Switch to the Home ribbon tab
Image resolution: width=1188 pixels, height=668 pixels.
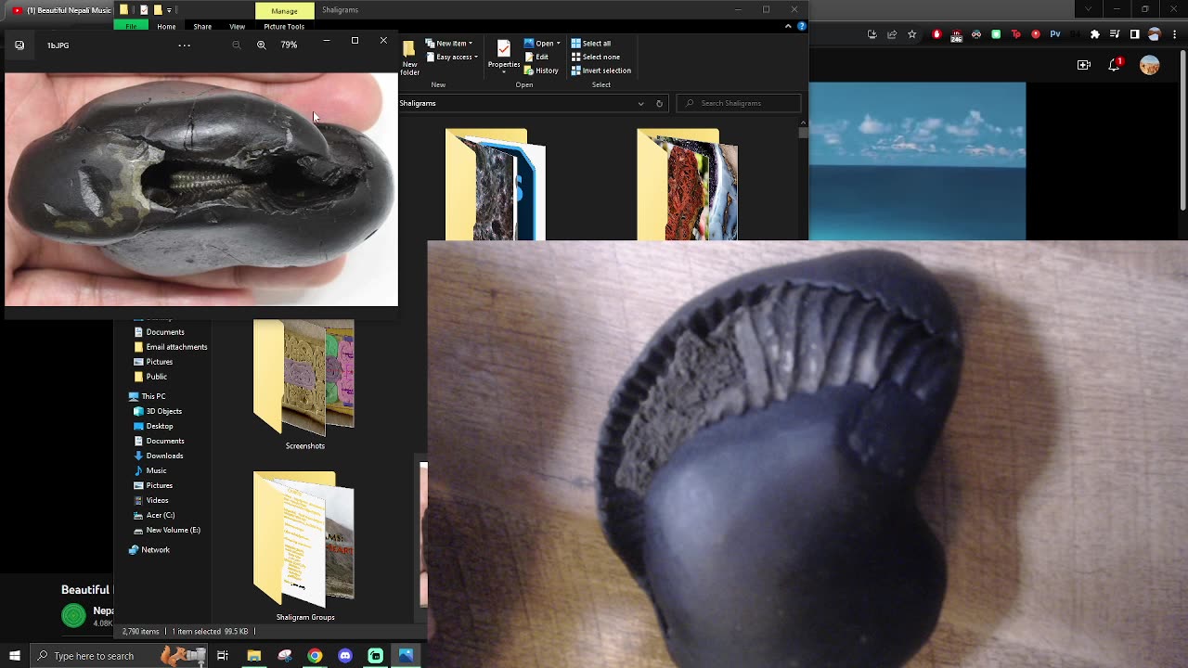tap(166, 26)
